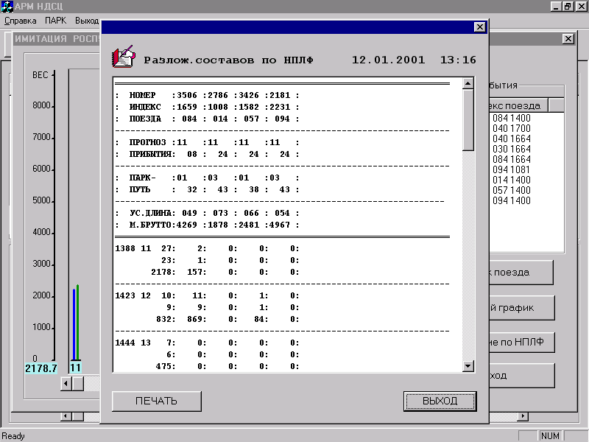Click row 1423 12 in the report
Viewport: 589px width, 442px height.
click(208, 295)
